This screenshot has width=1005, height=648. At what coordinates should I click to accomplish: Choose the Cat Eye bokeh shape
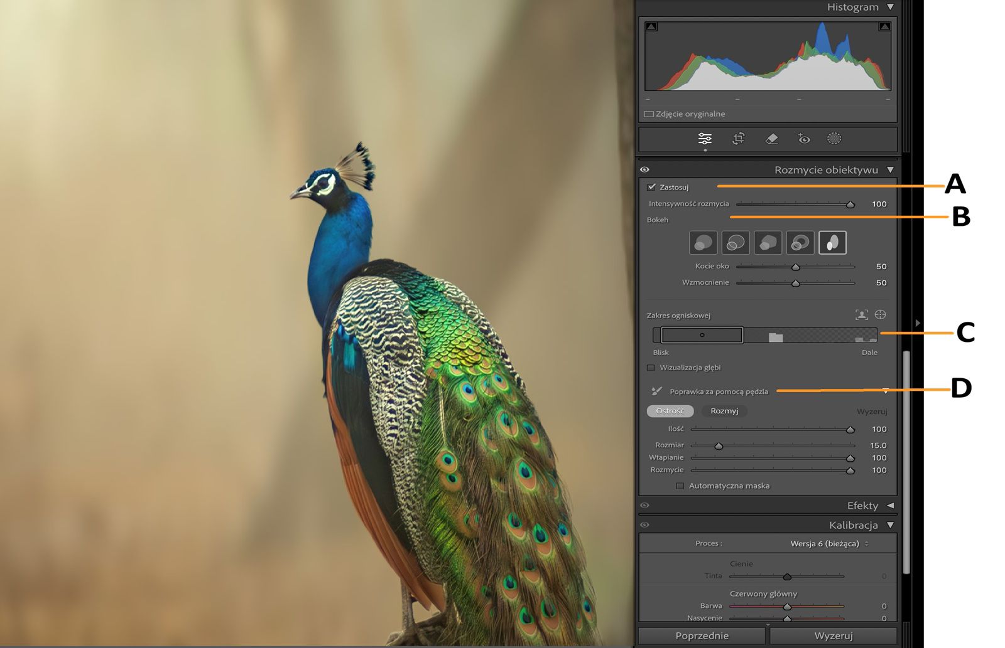tap(832, 243)
